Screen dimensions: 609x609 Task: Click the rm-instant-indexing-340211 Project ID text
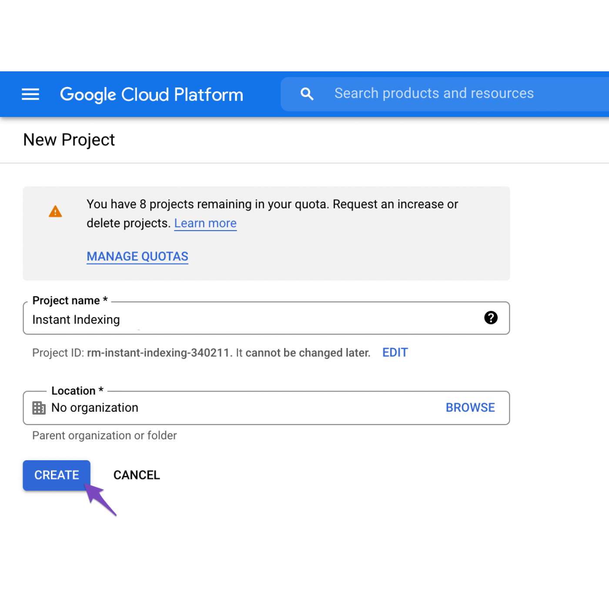(x=158, y=353)
